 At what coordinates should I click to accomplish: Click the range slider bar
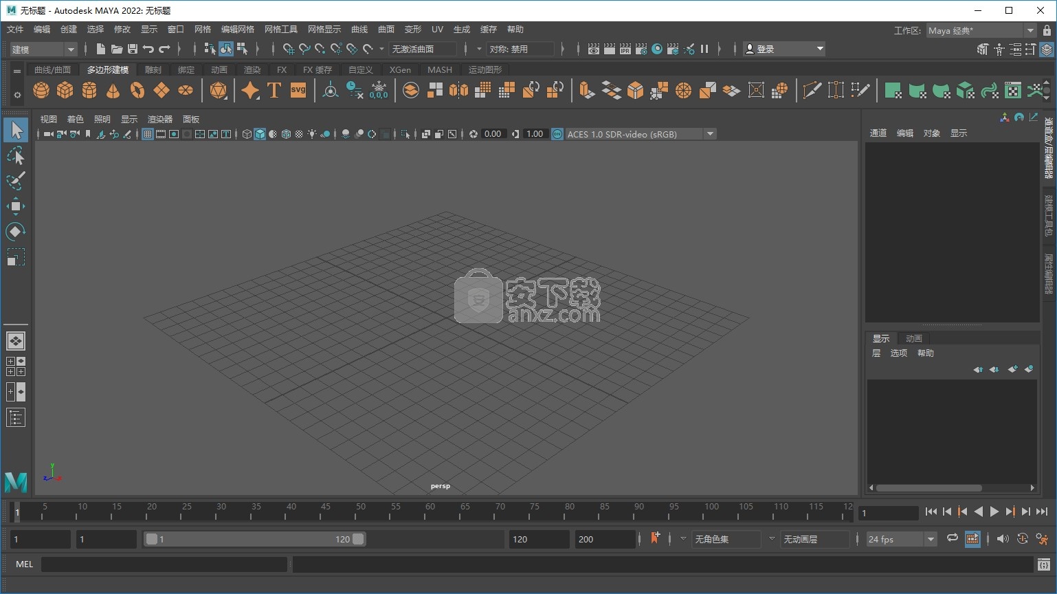[255, 539]
